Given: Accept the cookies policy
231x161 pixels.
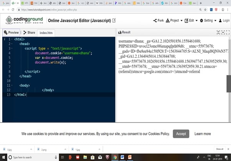Looking at the screenshot, I should (x=181, y=134).
